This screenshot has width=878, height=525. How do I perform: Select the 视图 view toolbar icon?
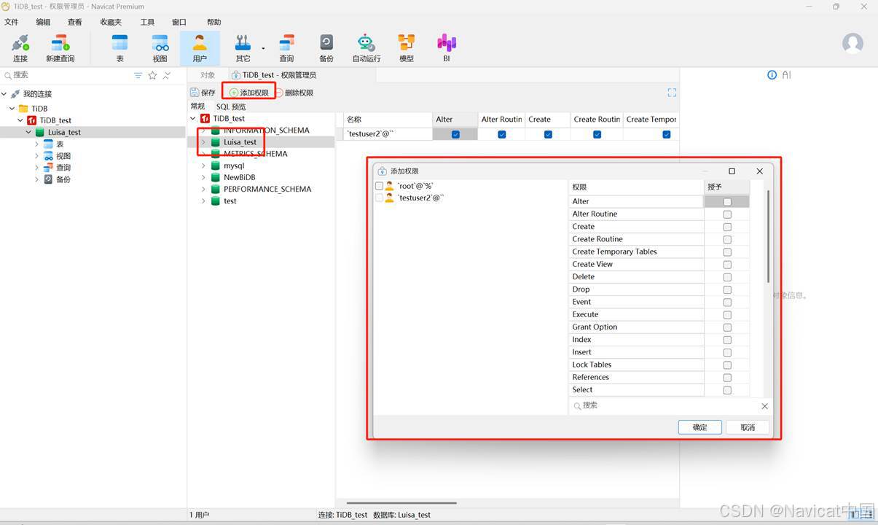coord(160,48)
